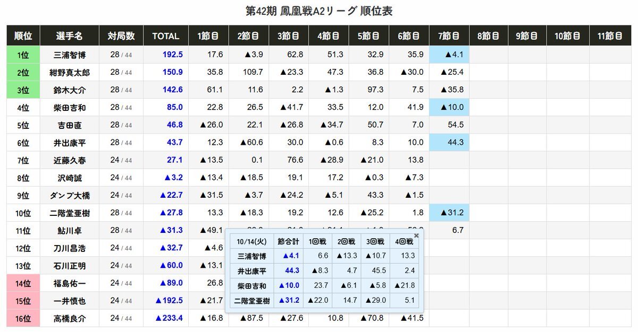
Task: Click the green 1位 rank cell
Action: click(23, 55)
